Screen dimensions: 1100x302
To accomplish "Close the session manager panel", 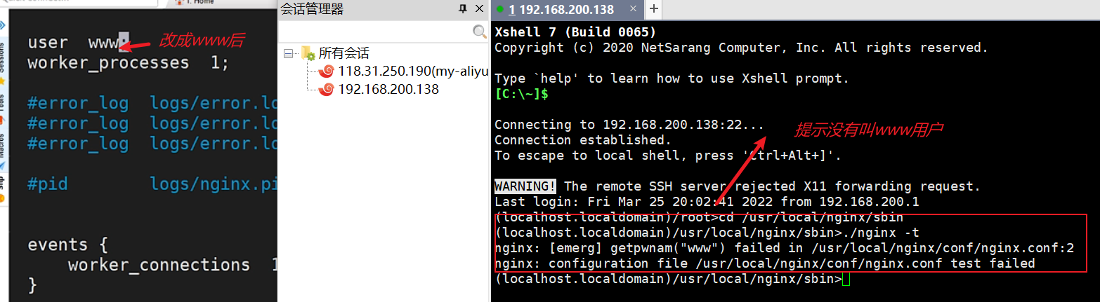I will click(479, 9).
